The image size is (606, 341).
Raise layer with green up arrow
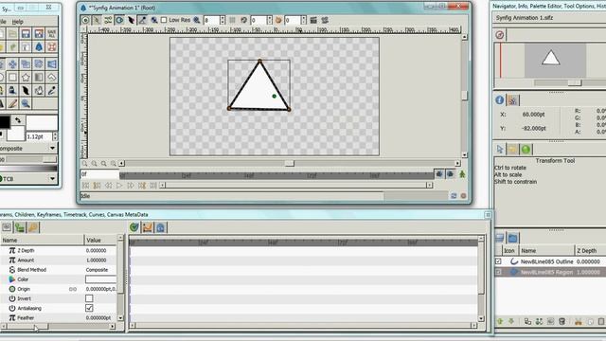(500, 321)
